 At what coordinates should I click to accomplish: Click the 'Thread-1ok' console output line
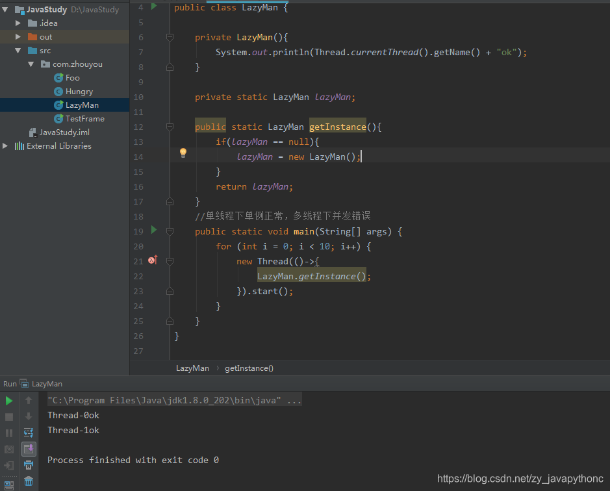(x=73, y=430)
